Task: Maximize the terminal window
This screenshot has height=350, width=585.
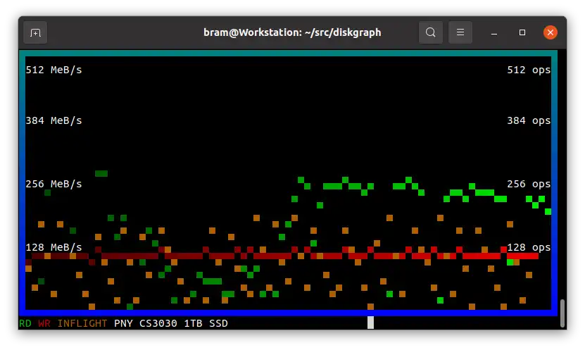Action: point(522,33)
